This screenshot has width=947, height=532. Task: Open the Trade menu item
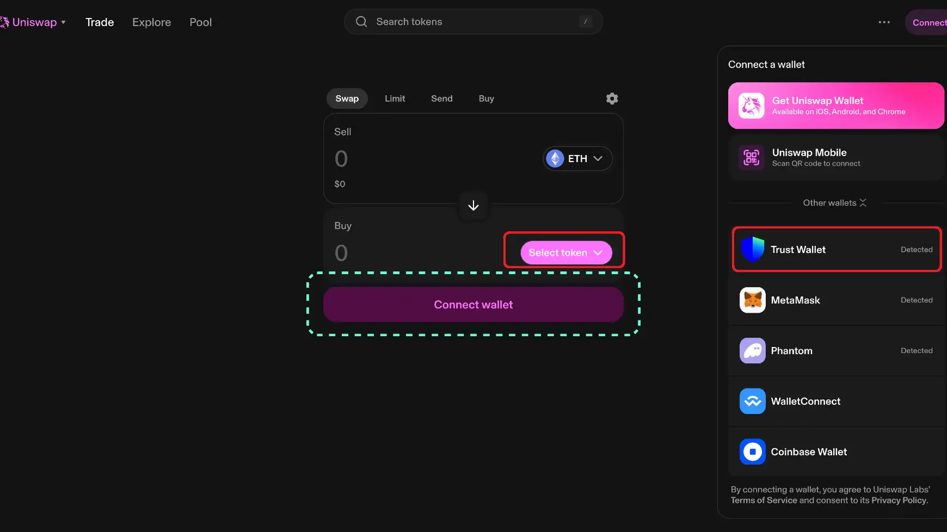(x=100, y=22)
